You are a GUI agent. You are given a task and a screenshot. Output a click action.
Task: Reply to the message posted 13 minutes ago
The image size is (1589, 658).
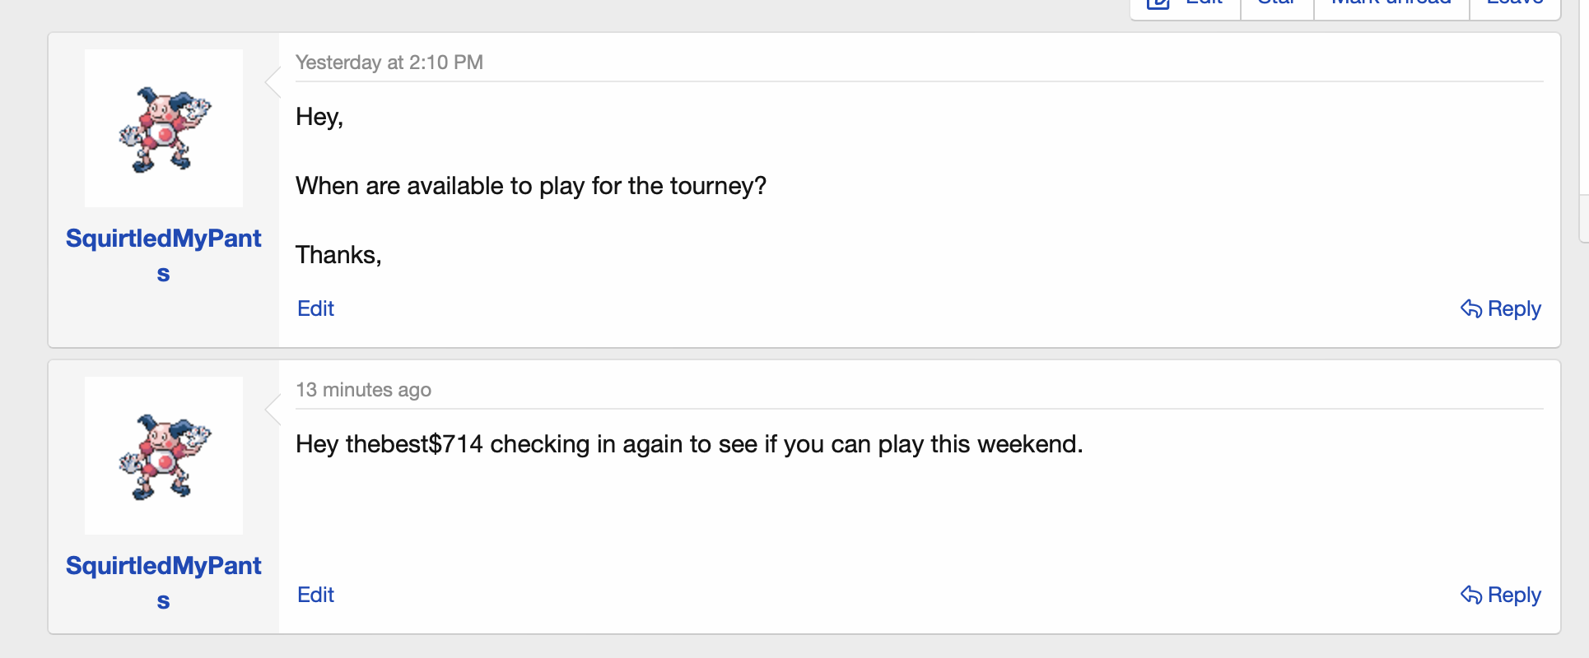(x=1513, y=595)
